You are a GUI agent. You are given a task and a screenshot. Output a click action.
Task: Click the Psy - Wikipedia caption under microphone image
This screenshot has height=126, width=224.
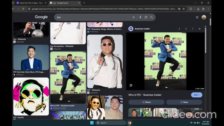pos(20,39)
